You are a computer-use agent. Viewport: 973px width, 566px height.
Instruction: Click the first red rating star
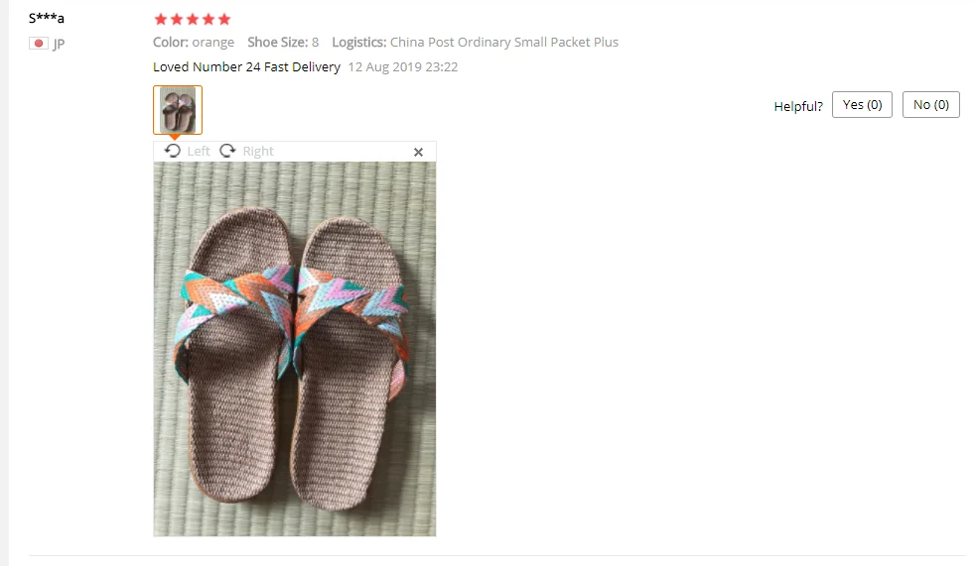coord(161,19)
